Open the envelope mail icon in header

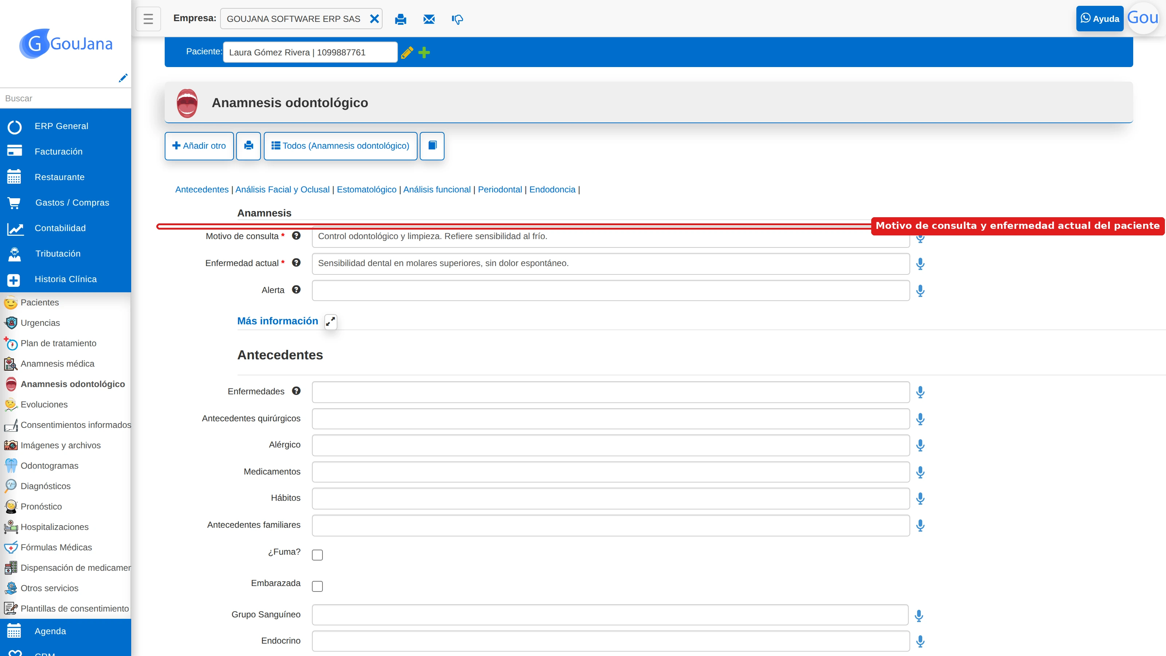tap(429, 19)
